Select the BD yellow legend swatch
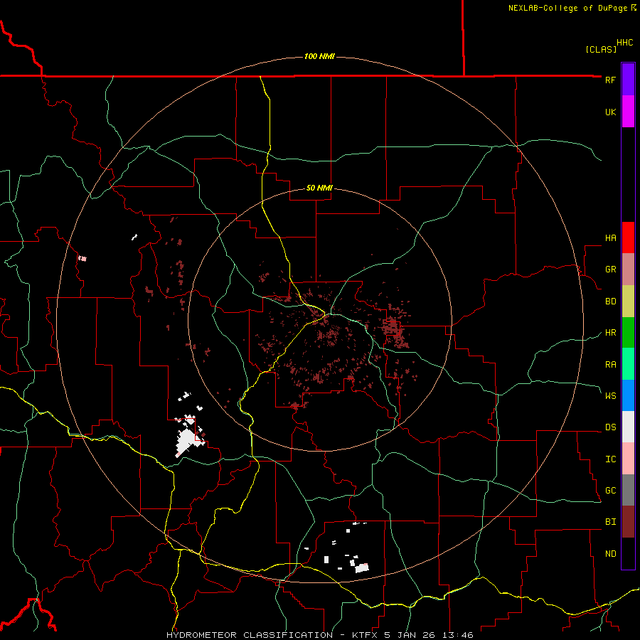This screenshot has height=640, width=640. 628,302
